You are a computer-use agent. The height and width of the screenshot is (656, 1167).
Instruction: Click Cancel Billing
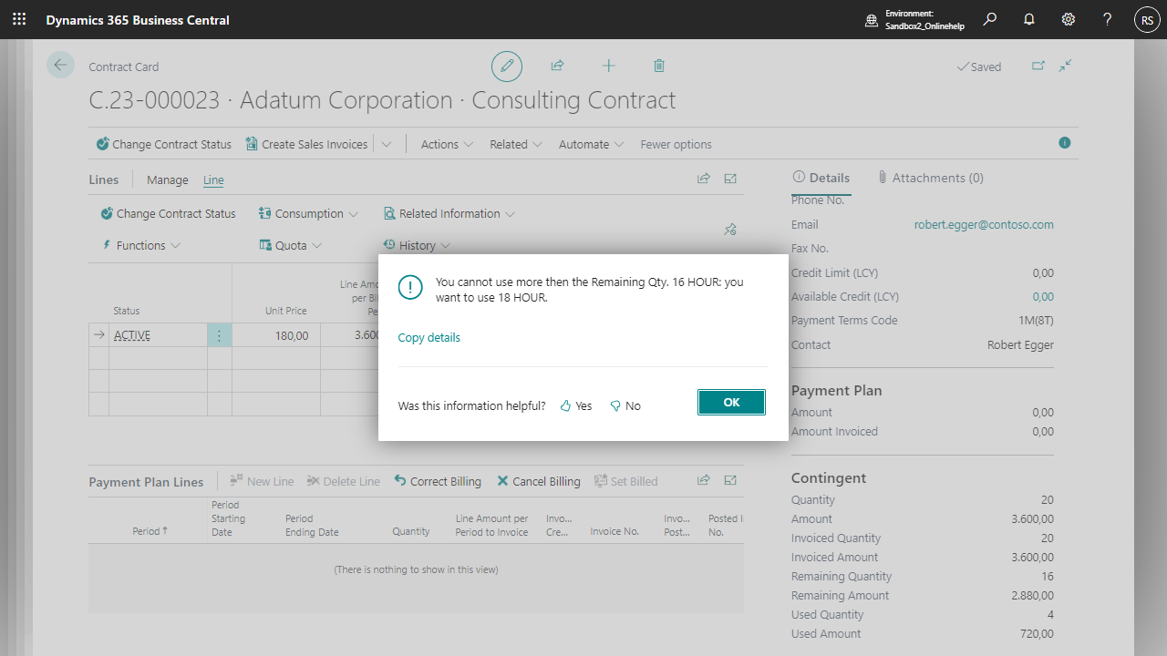[x=539, y=481]
